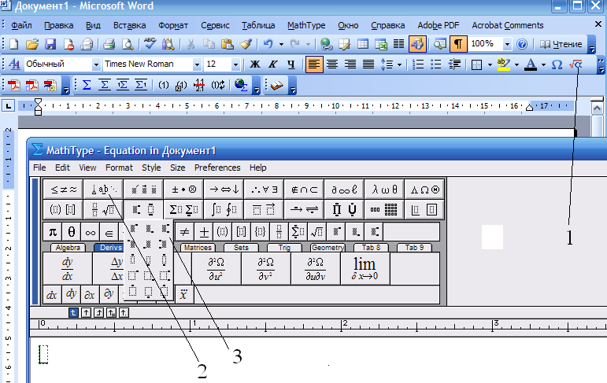Click the Format Painter brush icon
The image size is (607, 383).
pos(246,44)
